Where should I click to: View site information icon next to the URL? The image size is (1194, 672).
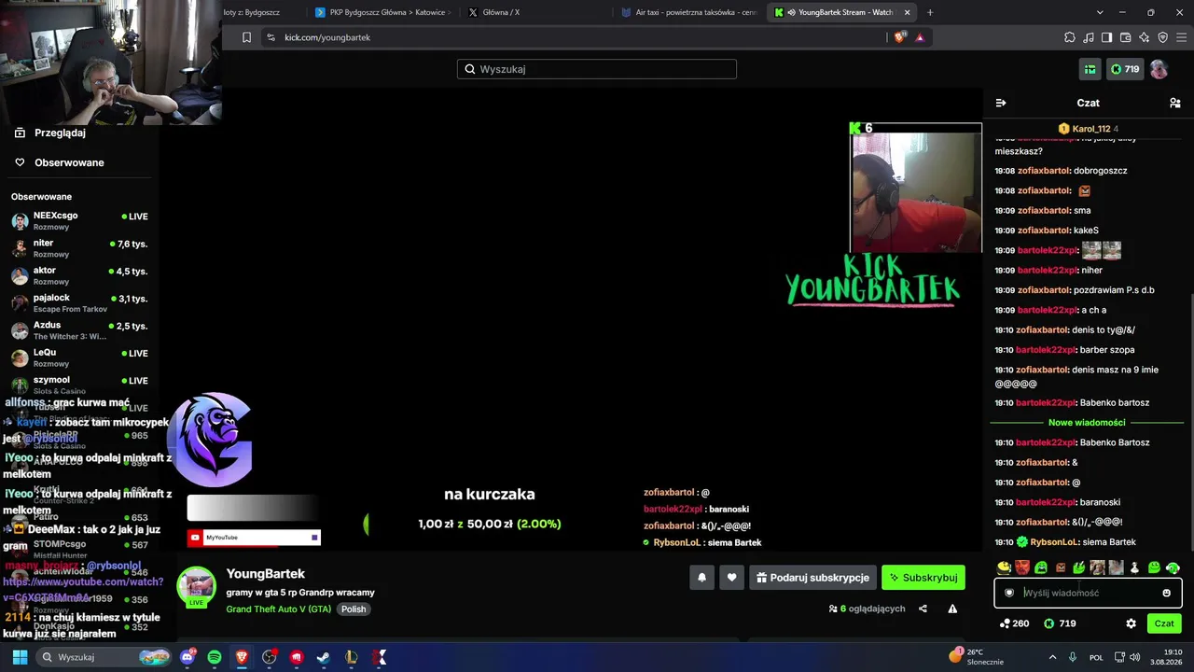pyautogui.click(x=271, y=37)
